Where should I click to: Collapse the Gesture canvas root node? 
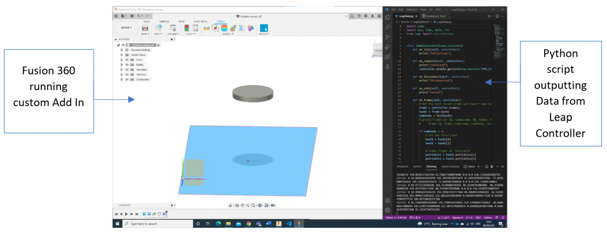tap(119, 45)
